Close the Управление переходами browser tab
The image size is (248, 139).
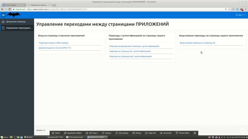tap(49, 5)
